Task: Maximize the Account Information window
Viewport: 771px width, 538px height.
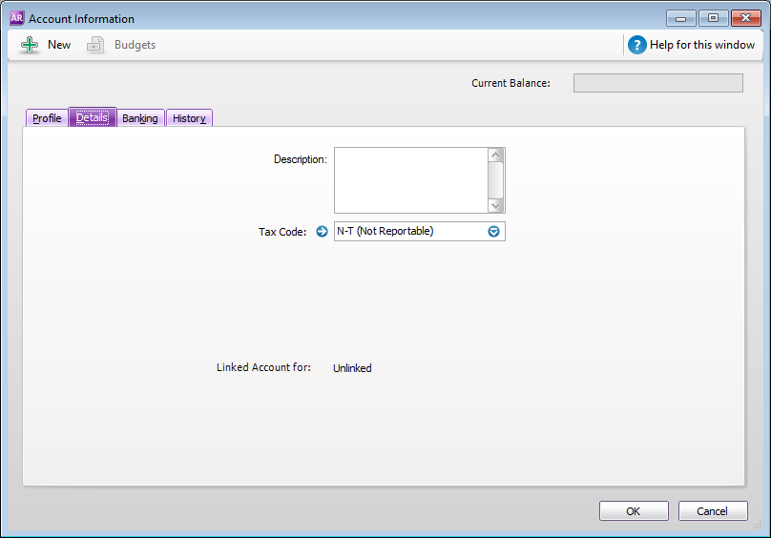Action: [x=712, y=18]
